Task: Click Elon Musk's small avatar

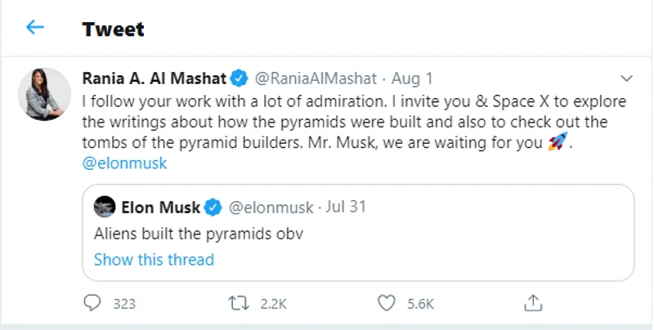Action: click(x=104, y=206)
